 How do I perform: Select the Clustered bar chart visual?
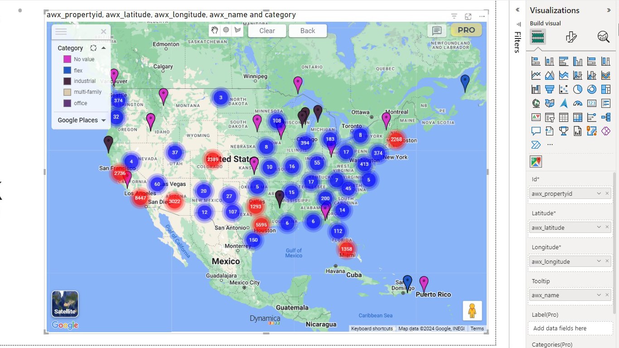tap(564, 61)
